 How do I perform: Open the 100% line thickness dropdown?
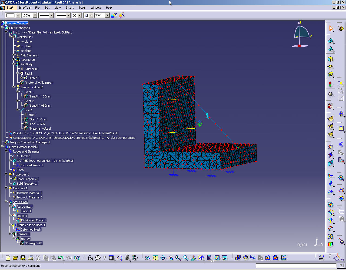tap(35, 15)
